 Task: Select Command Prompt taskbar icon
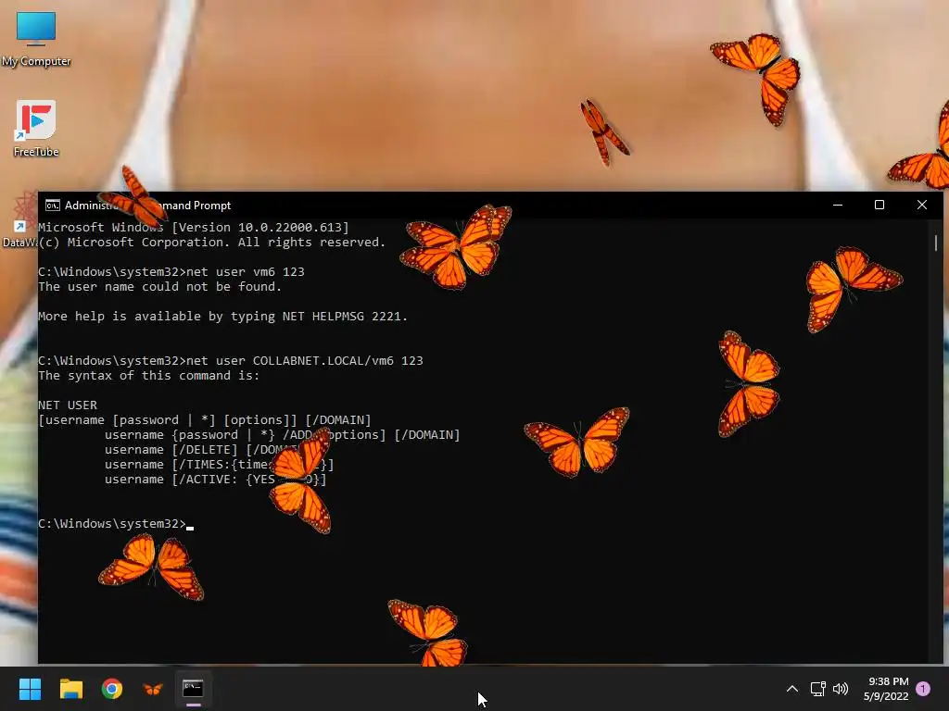(193, 689)
